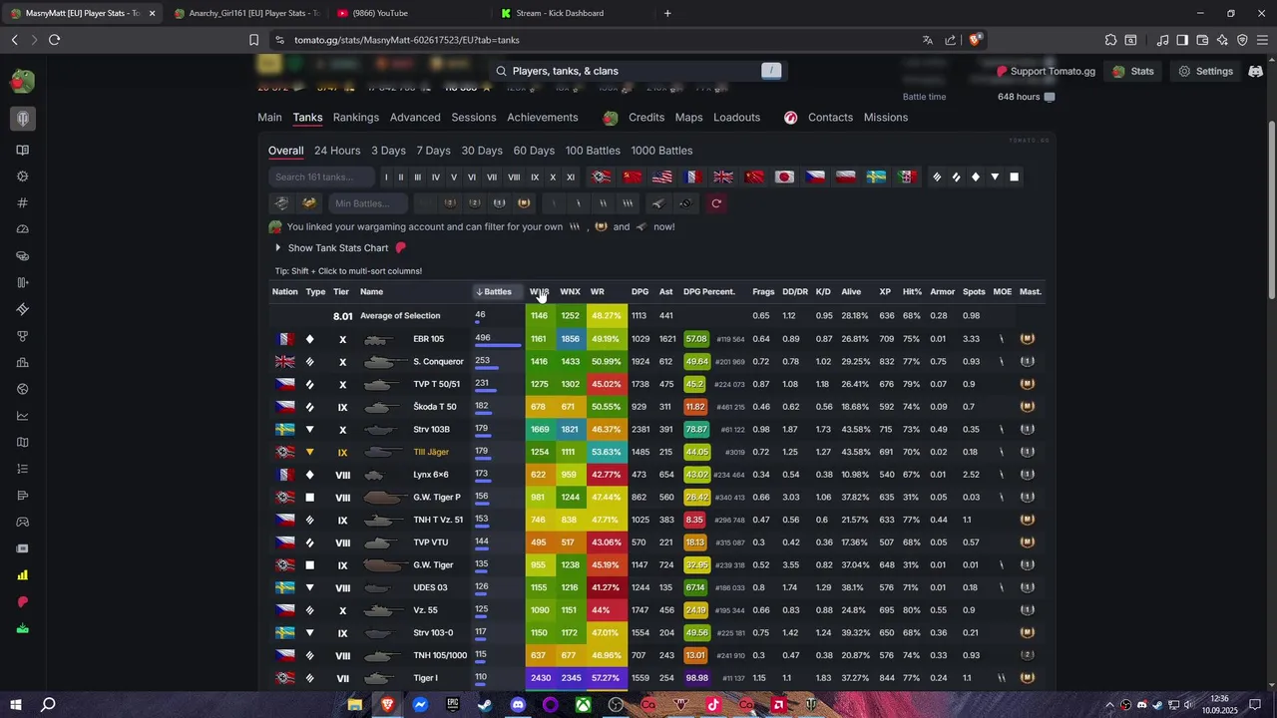Sort by Tier column header
The height and width of the screenshot is (718, 1277).
click(x=341, y=292)
